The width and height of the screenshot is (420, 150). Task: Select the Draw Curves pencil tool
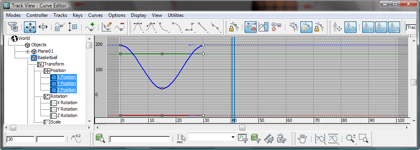click(107, 27)
